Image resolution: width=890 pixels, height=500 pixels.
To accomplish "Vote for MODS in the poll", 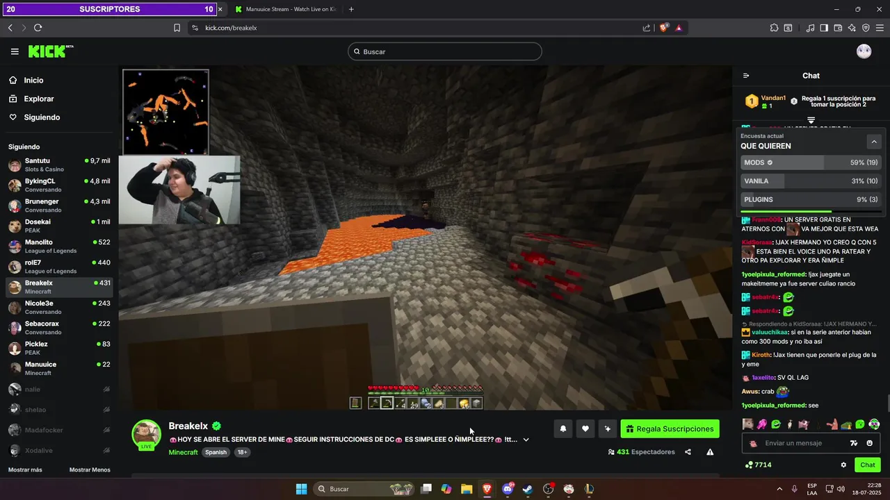I will [811, 162].
